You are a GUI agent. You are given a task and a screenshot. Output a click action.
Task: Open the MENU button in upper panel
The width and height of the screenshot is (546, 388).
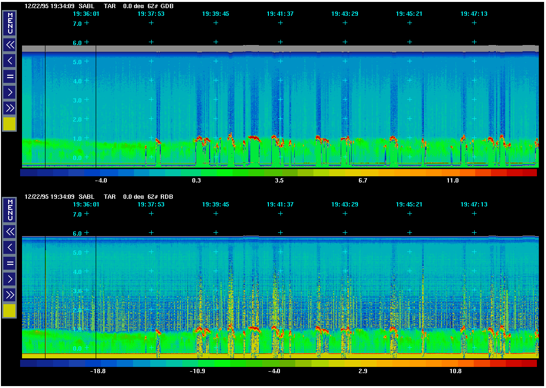[x=10, y=23]
